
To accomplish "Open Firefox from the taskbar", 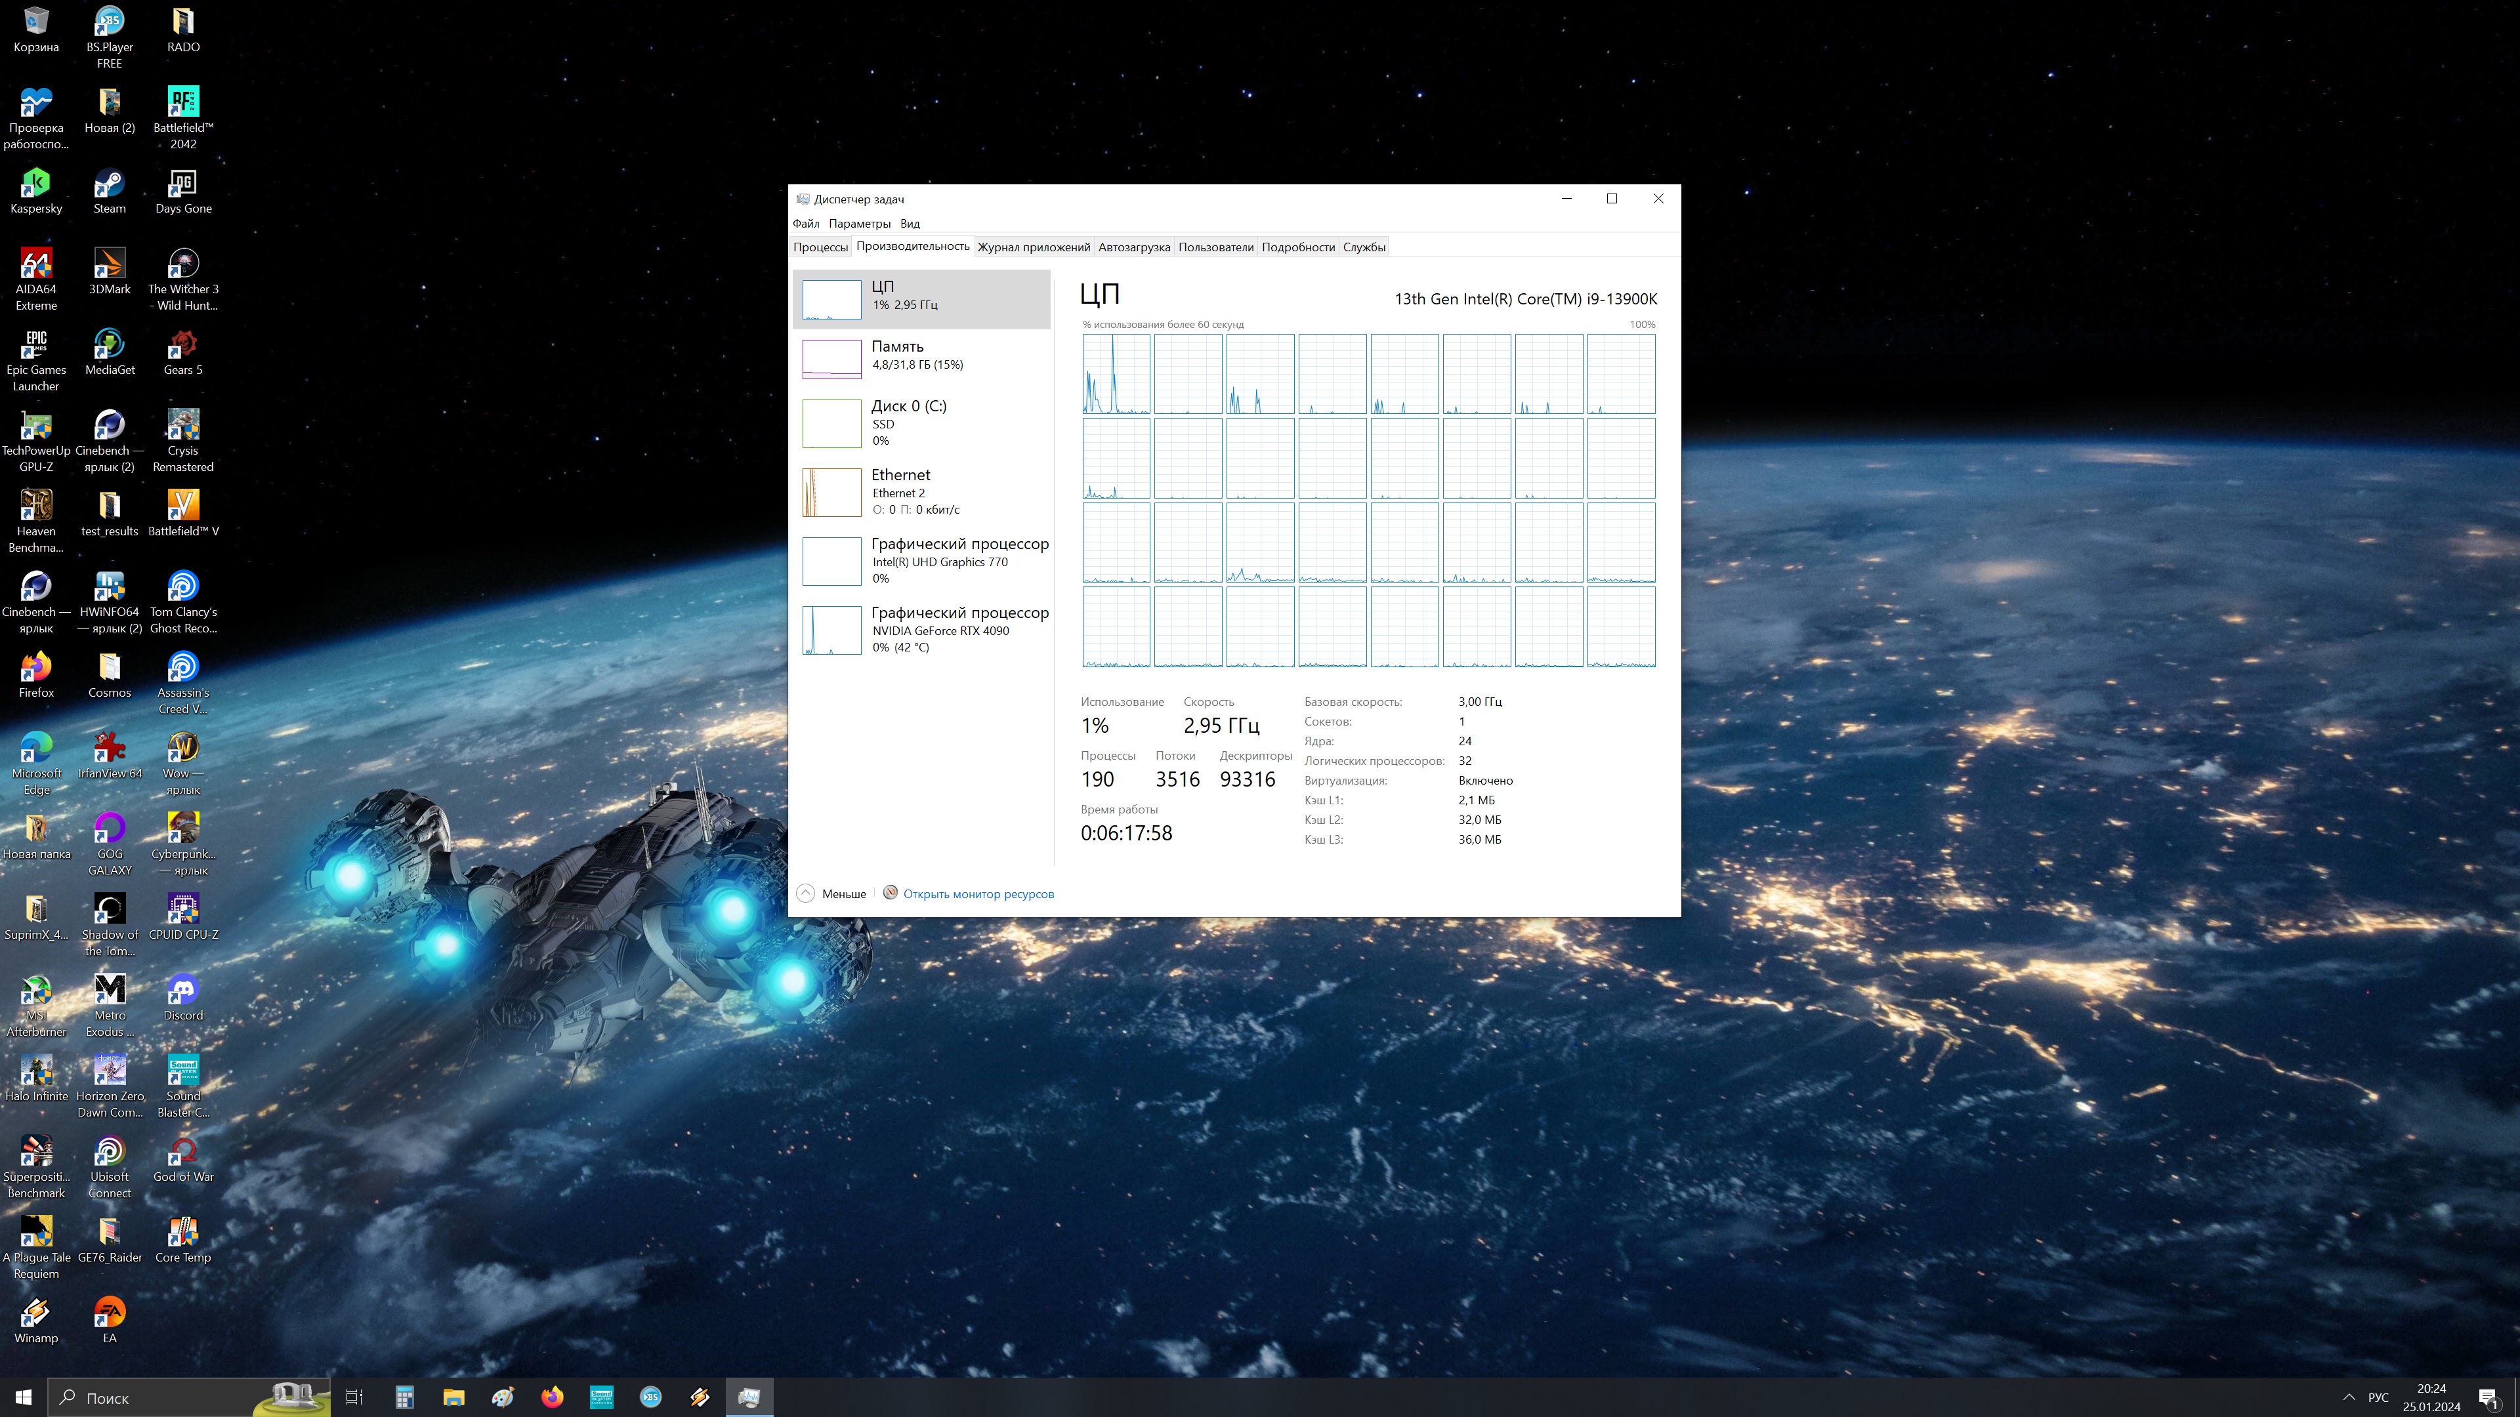I will pyautogui.click(x=552, y=1397).
